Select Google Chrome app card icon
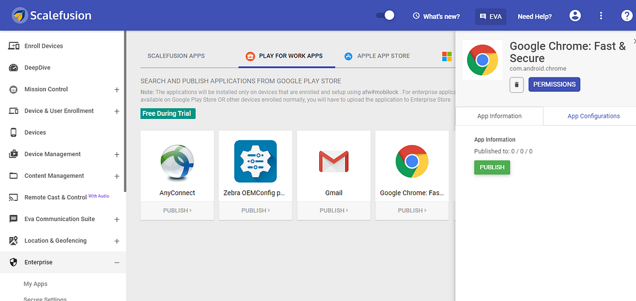The height and width of the screenshot is (301, 636). coord(412,162)
